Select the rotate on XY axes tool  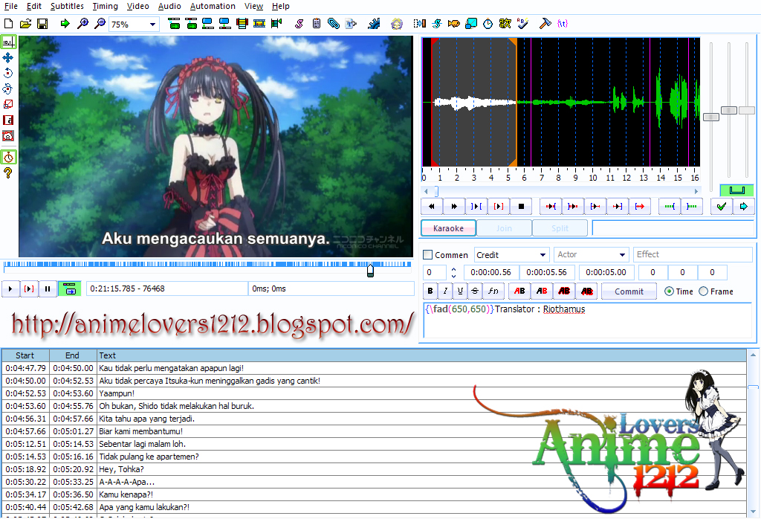[8, 88]
